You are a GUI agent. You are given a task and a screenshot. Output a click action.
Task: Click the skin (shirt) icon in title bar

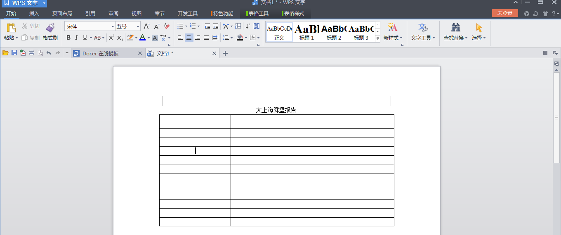click(x=545, y=13)
